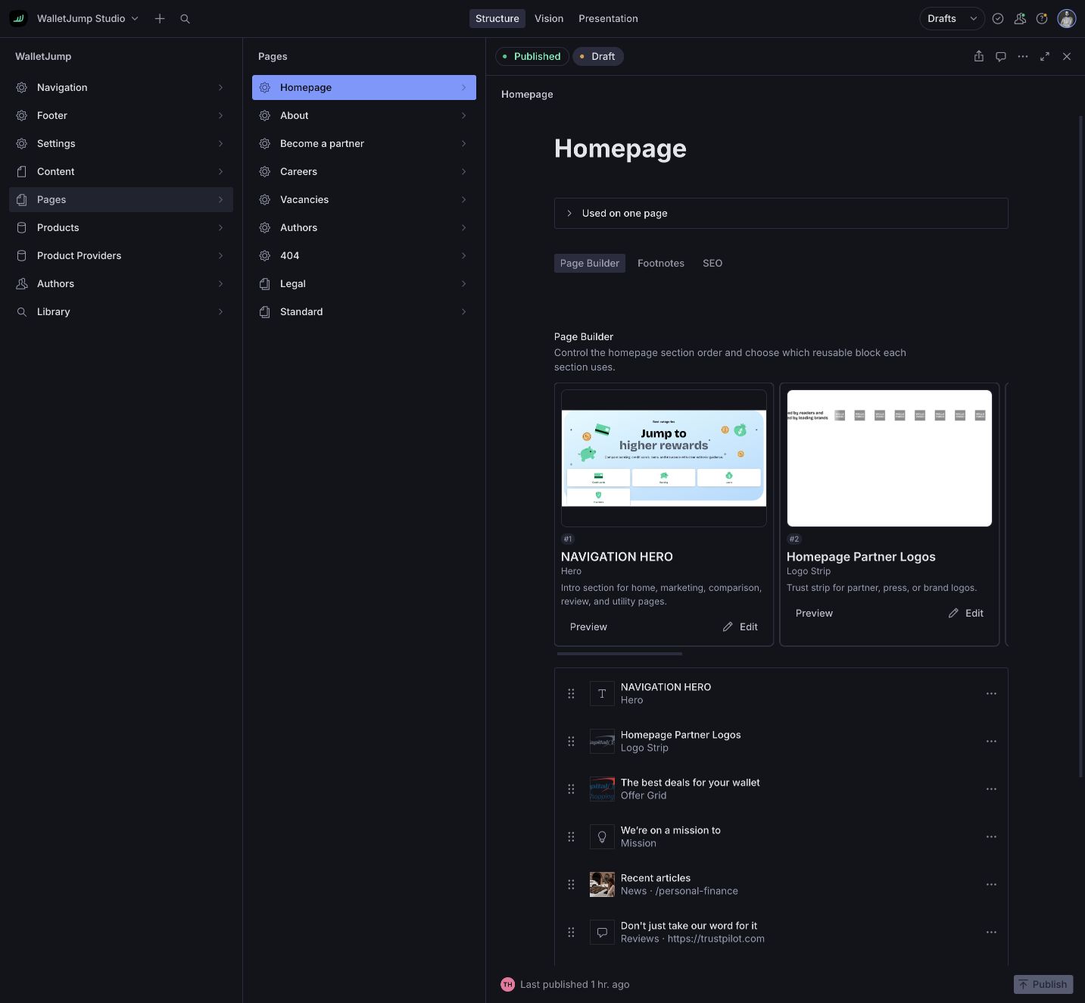
Task: Open the Vacancies page in Pages list
Action: coord(364,199)
